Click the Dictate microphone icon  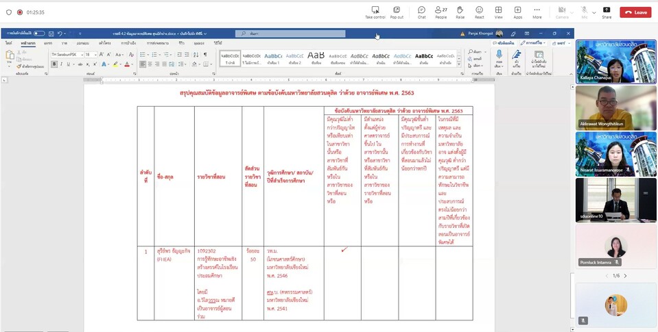(x=499, y=55)
